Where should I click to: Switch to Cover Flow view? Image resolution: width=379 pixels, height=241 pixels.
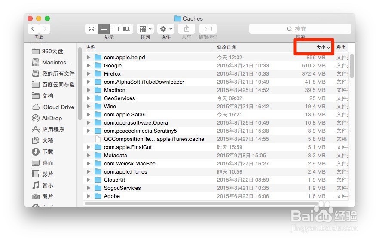click(127, 29)
